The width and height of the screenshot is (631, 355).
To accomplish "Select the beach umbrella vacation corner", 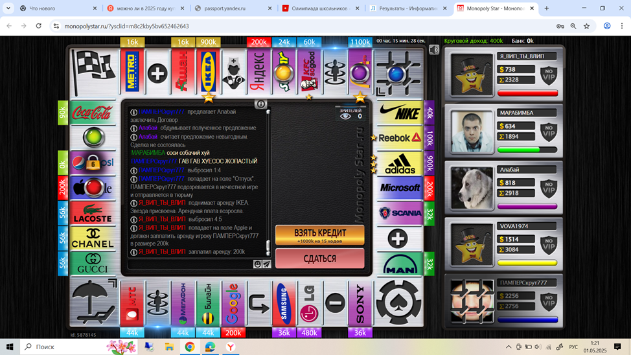I will click(x=93, y=303).
